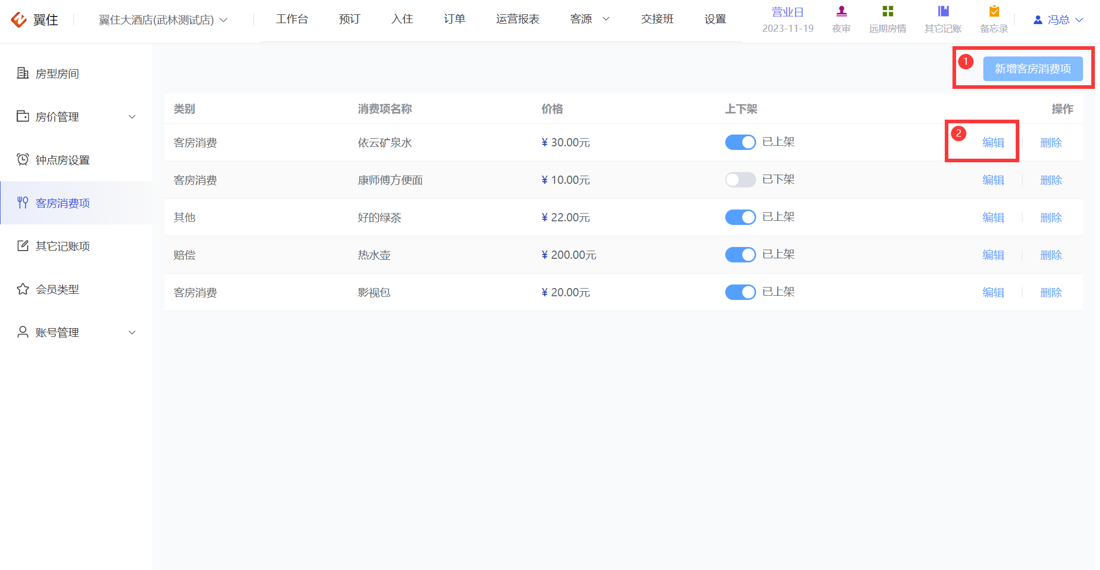Click the ¥ 30.00元 price cell
The width and height of the screenshot is (1100, 570).
click(565, 142)
